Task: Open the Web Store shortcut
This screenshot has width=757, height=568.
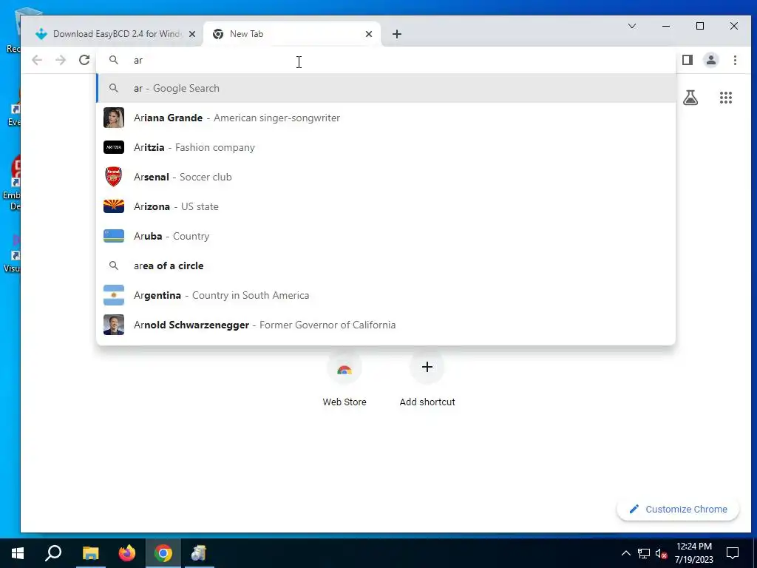Action: pos(344,380)
